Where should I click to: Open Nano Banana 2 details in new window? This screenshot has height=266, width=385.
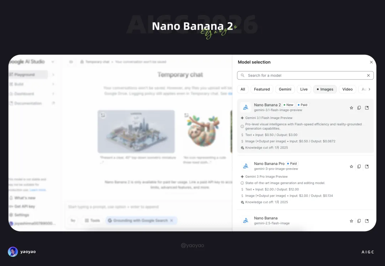[x=367, y=108]
